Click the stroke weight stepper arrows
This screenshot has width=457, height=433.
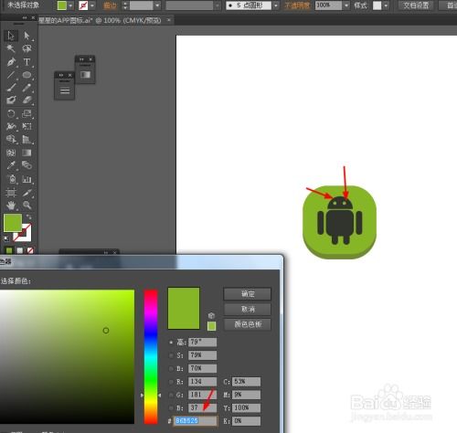(125, 5)
